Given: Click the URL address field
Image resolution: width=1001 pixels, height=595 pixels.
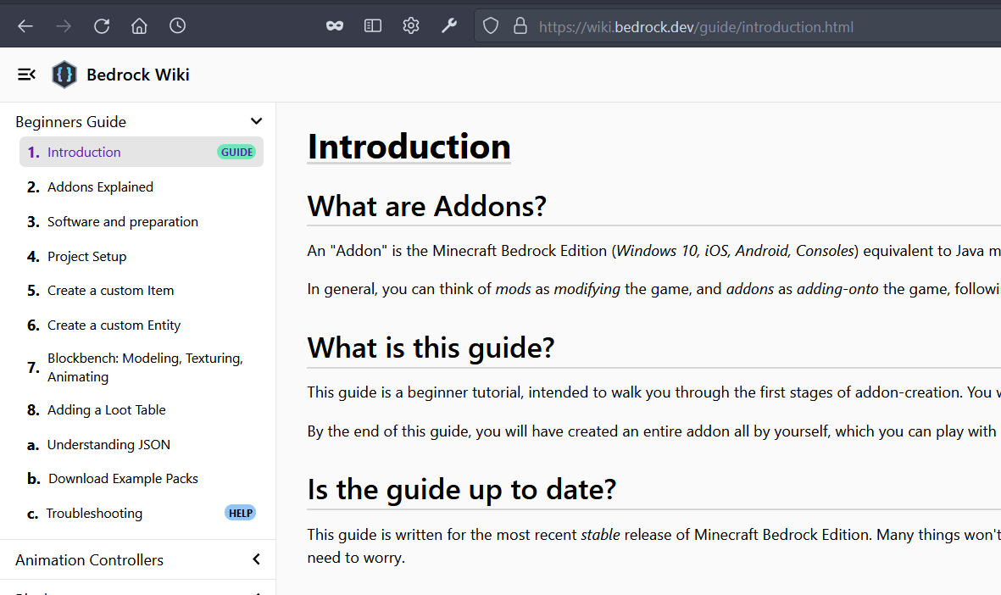Looking at the screenshot, I should point(737,27).
